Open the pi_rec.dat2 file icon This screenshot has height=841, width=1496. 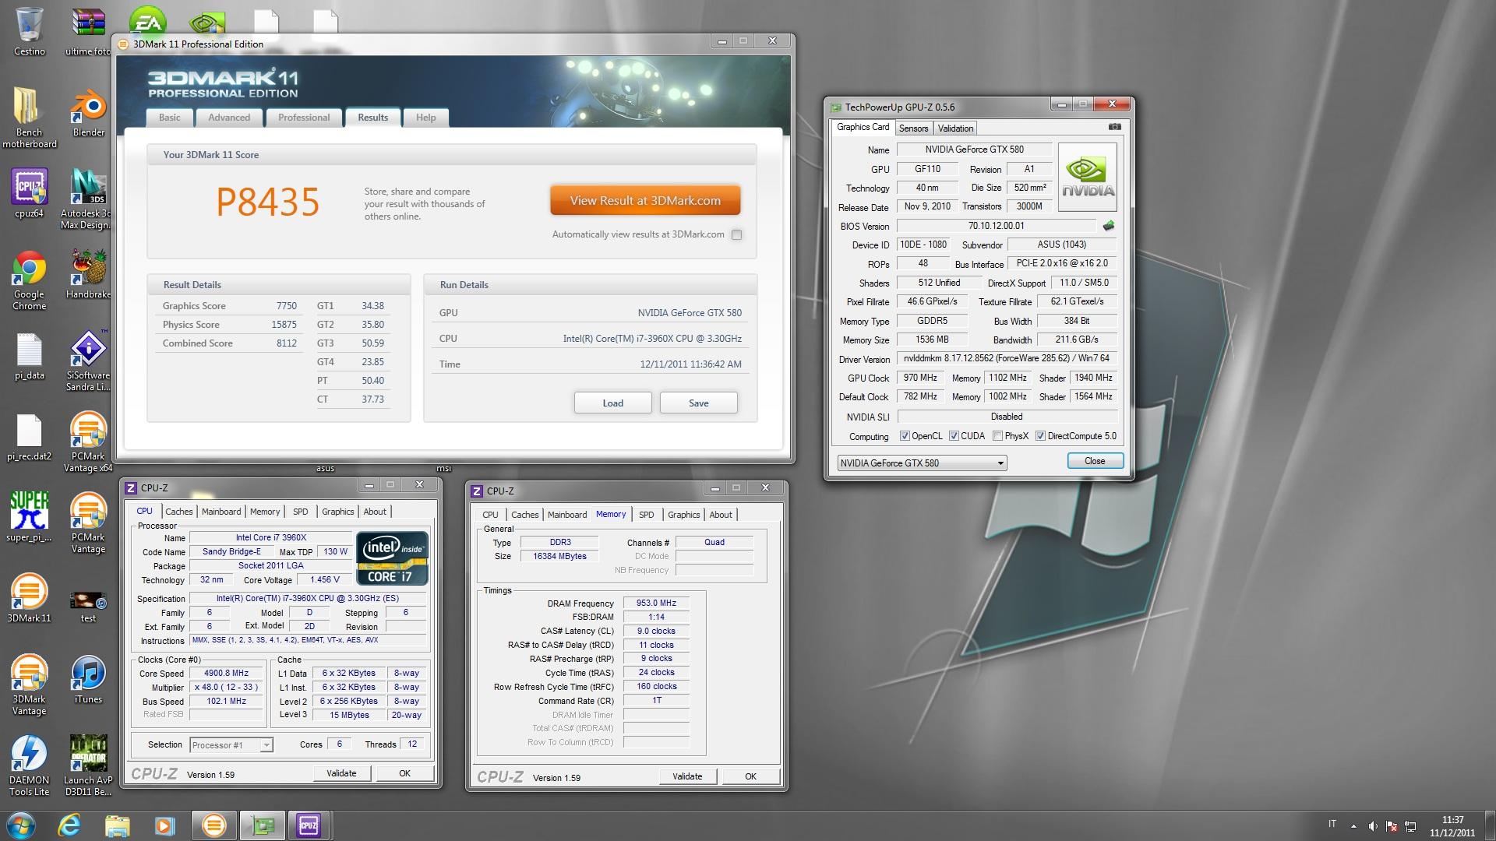29,438
